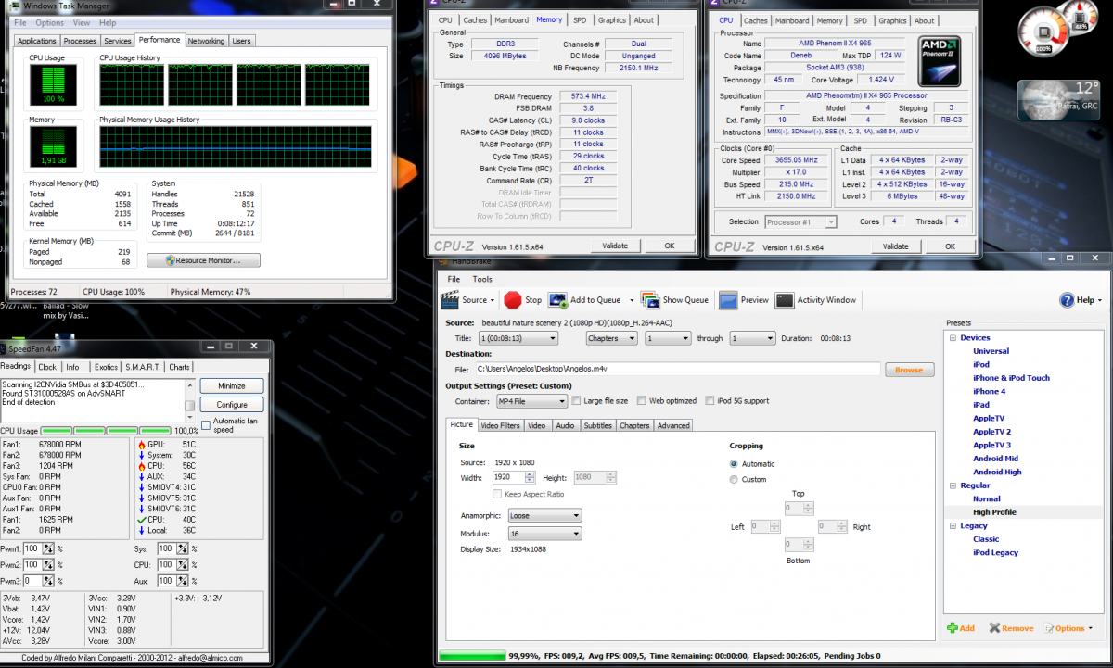Screen dimensions: 1113x668
Task: Click the Sys speed spin arrows in SpeedFan
Action: [x=184, y=549]
